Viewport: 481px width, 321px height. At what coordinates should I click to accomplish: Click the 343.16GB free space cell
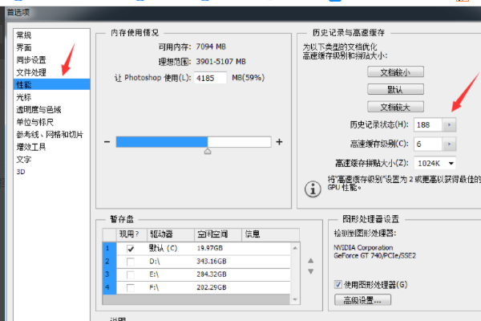212,262
